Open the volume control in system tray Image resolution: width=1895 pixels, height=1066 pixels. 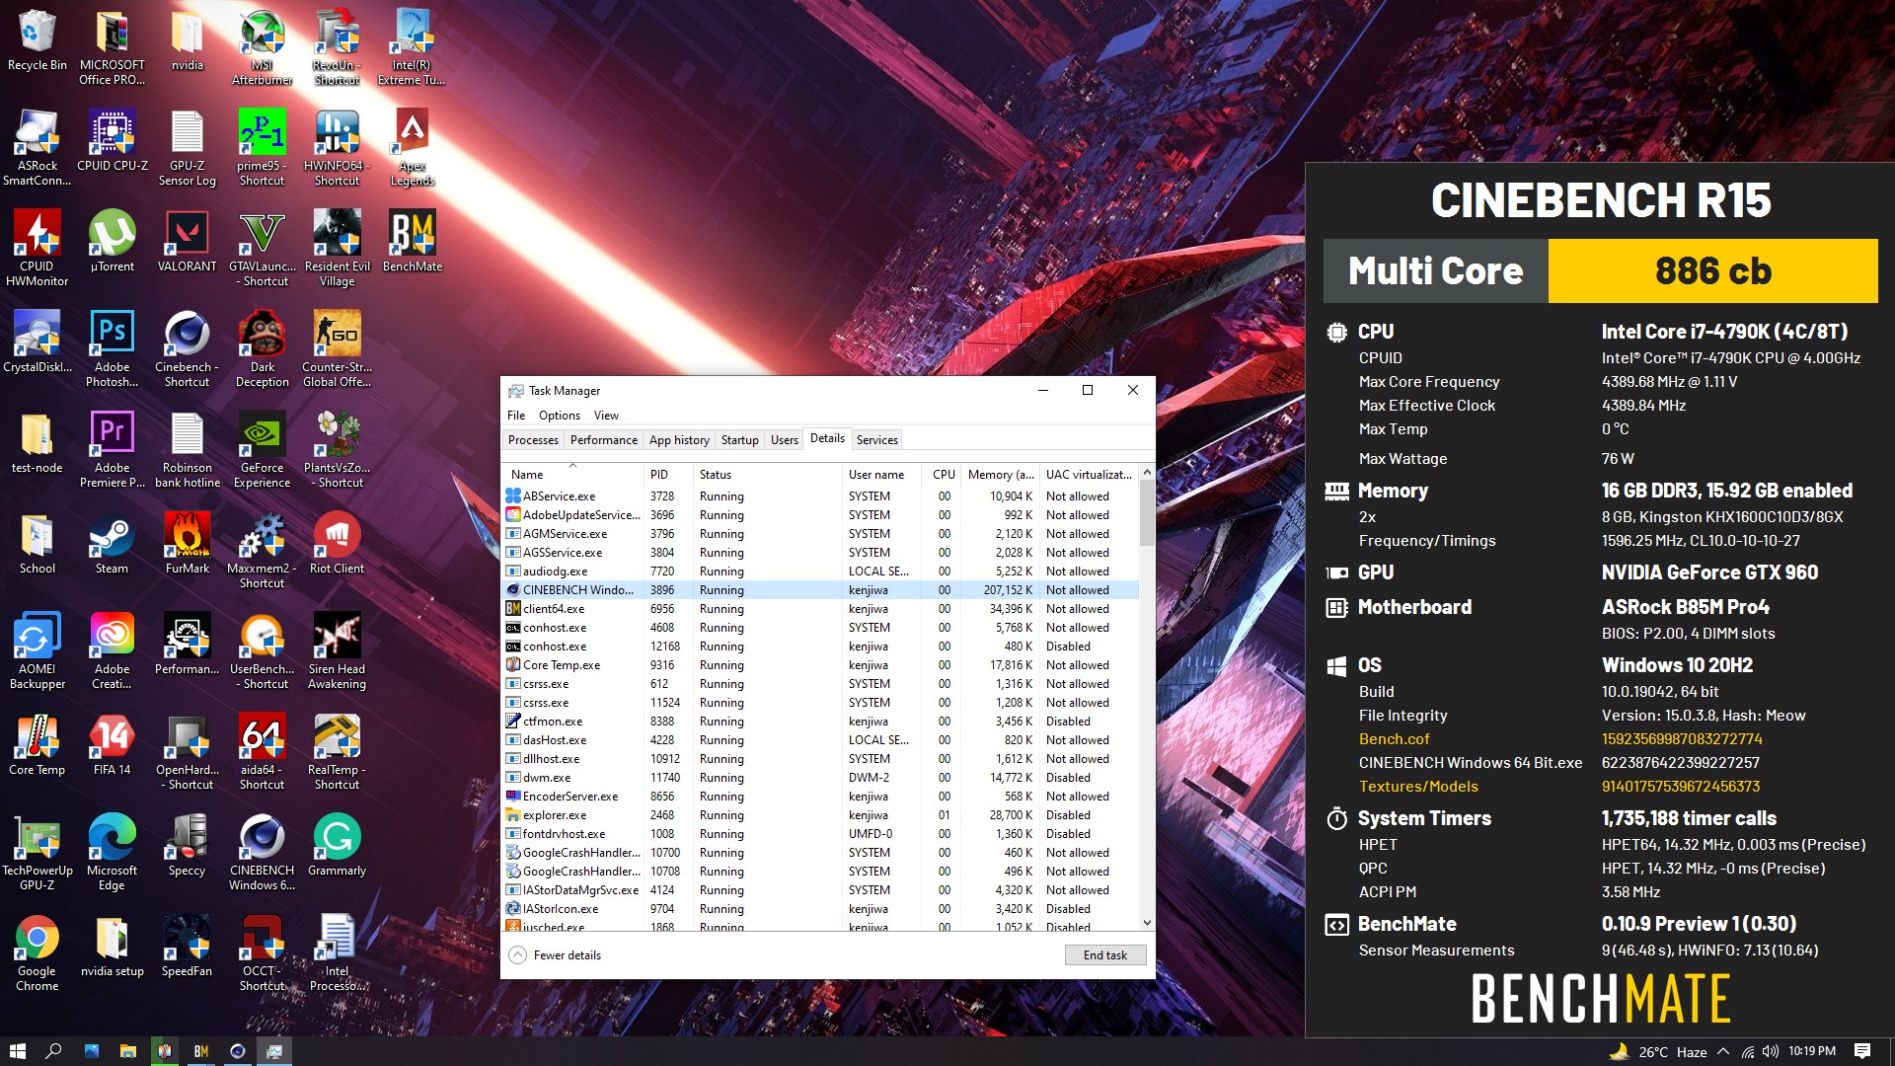coord(1770,1051)
